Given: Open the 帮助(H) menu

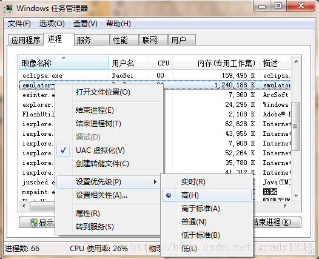Looking at the screenshot, I should (x=118, y=24).
